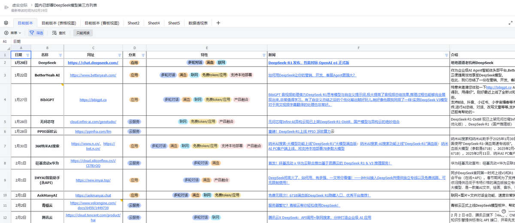Open the Sheet5 tab
The image size is (515, 223).
(174, 23)
